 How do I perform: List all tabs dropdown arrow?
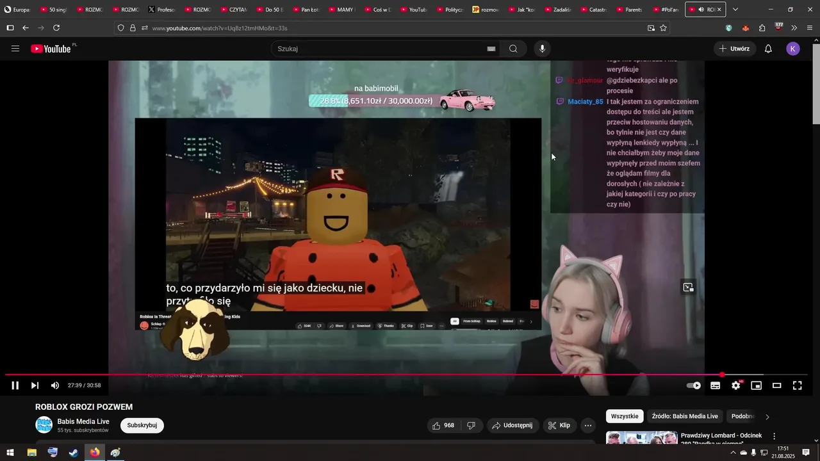(x=735, y=10)
